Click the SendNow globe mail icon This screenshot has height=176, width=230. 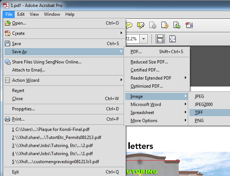click(x=8, y=62)
